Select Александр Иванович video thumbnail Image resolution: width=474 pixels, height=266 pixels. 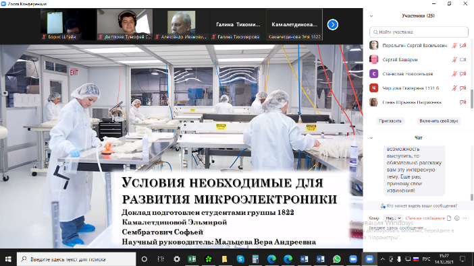[x=182, y=25]
